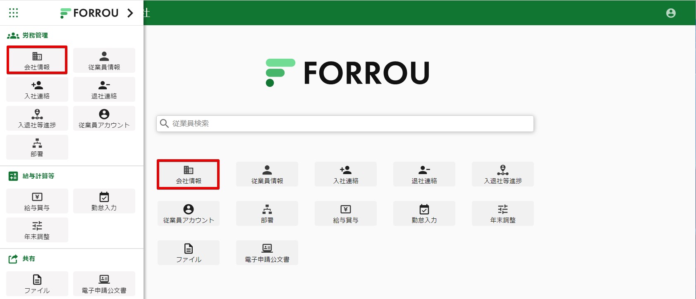This screenshot has height=299, width=696.
Task: Open 会社情報 in the sidebar
Action: (x=37, y=60)
